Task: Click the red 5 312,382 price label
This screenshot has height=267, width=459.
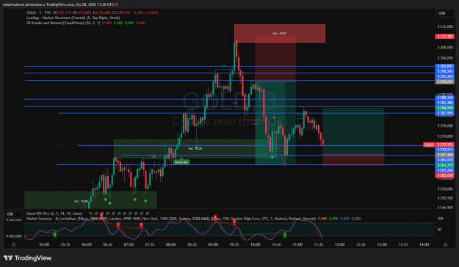Action: point(444,36)
